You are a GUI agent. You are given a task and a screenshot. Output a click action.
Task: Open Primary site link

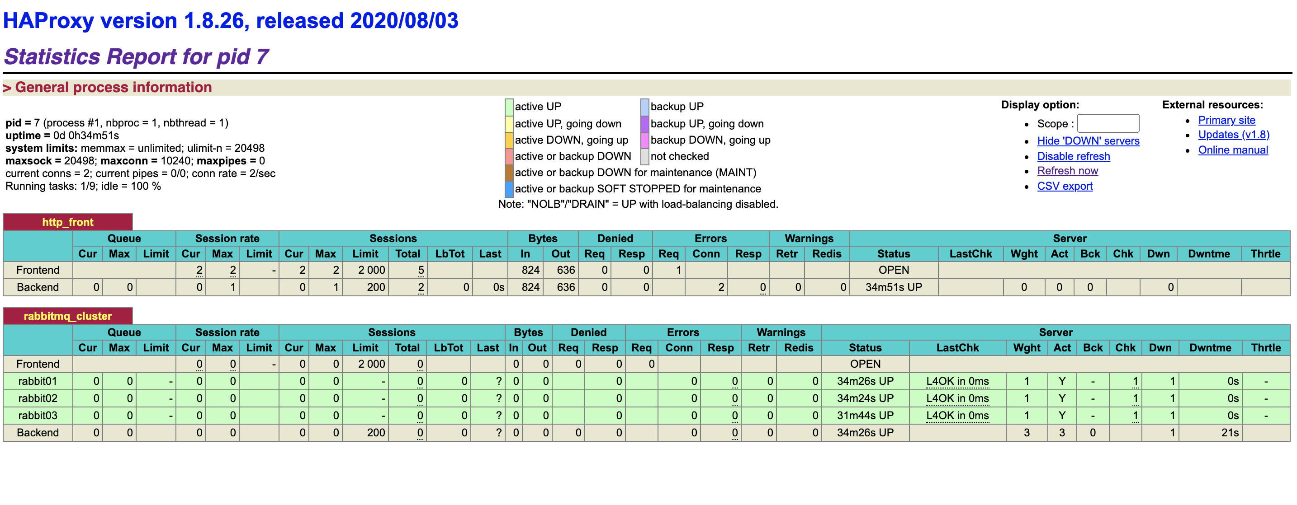click(x=1226, y=120)
